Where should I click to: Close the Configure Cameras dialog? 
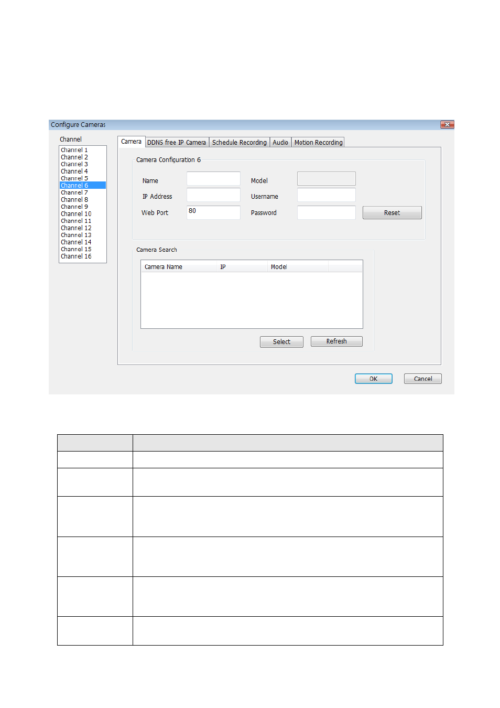(447, 125)
